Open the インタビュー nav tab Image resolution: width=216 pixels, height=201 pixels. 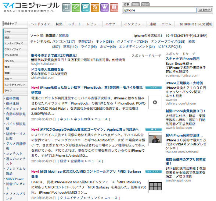click(x=134, y=24)
